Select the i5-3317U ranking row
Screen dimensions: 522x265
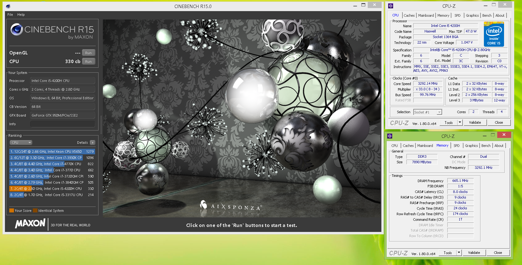pyautogui.click(x=52, y=195)
